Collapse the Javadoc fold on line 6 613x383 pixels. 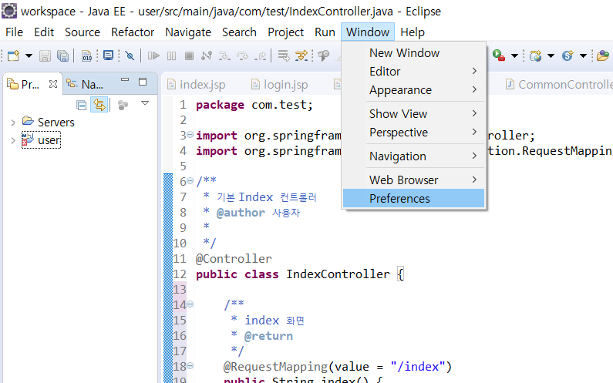coord(190,180)
